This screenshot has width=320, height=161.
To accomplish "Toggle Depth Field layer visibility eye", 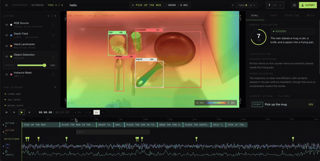I will pyautogui.click(x=7, y=35).
